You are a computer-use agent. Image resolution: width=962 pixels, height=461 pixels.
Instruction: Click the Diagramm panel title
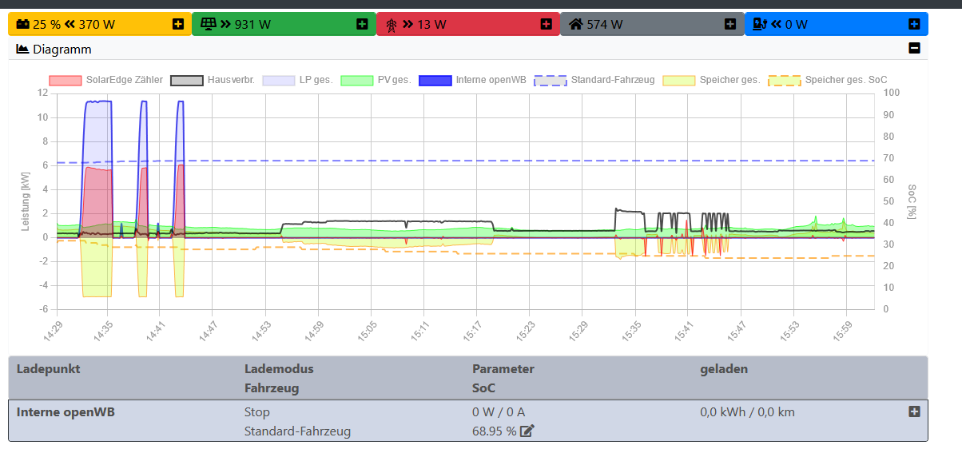pos(62,49)
